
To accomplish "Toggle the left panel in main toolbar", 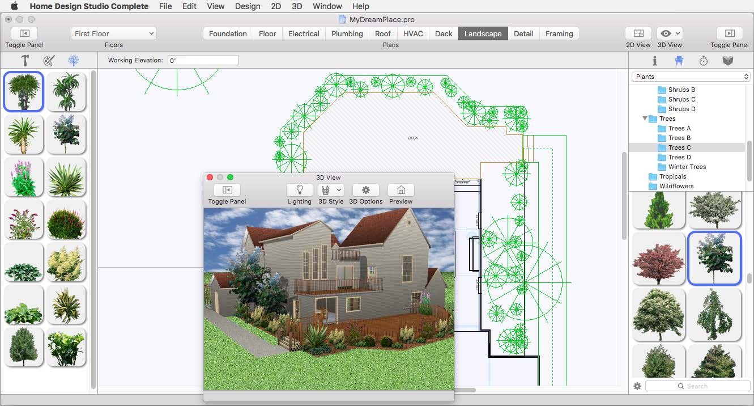I will (24, 33).
